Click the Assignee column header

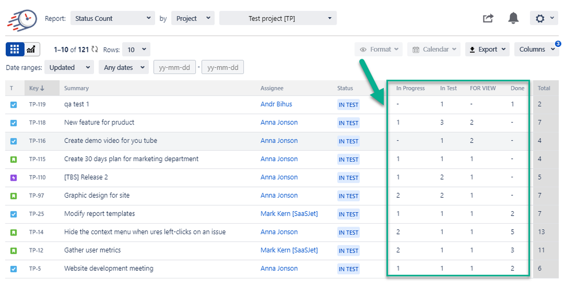[272, 88]
